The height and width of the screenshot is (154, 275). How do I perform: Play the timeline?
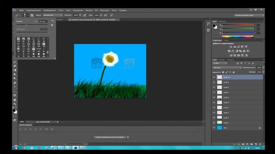click(x=31, y=129)
